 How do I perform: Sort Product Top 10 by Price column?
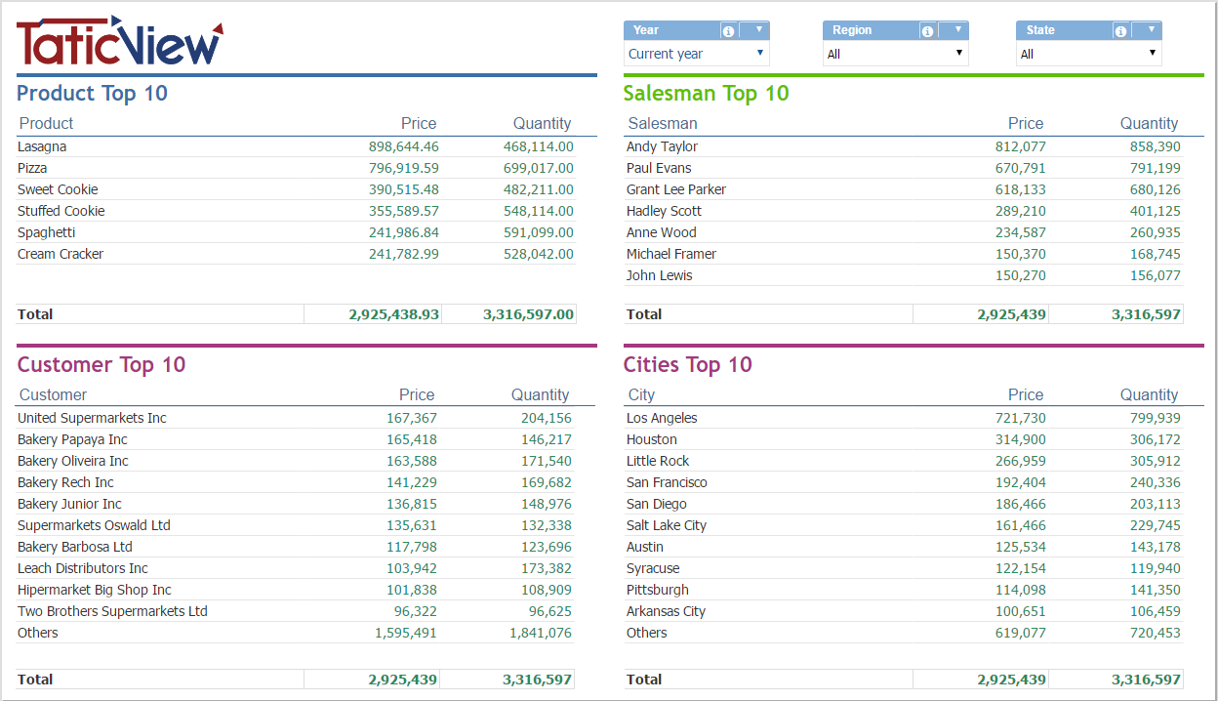coord(418,123)
